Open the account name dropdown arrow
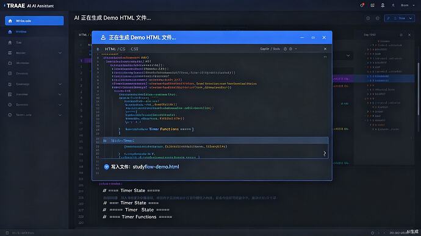Viewport: 421px width, 236px height. 414,5
